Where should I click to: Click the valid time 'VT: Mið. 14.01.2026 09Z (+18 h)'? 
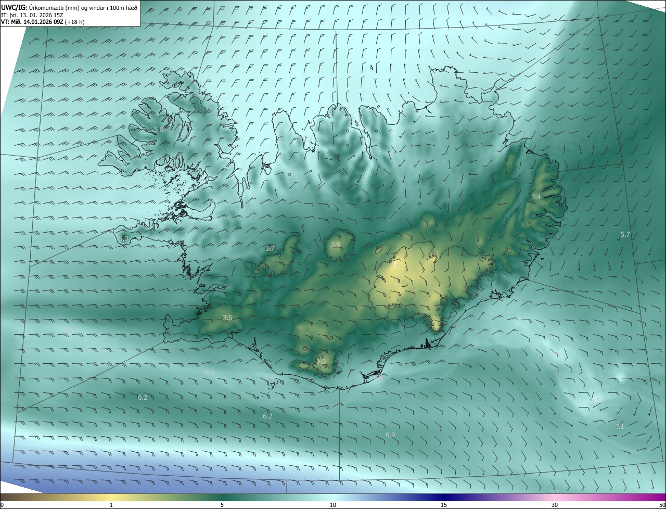43,22
